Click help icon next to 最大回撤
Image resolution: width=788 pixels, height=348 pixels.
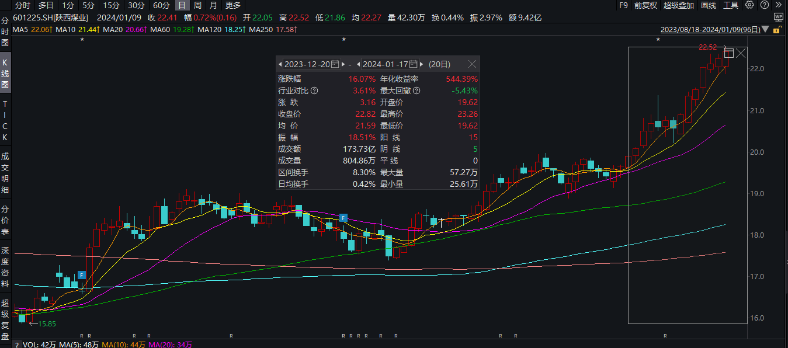pos(415,91)
